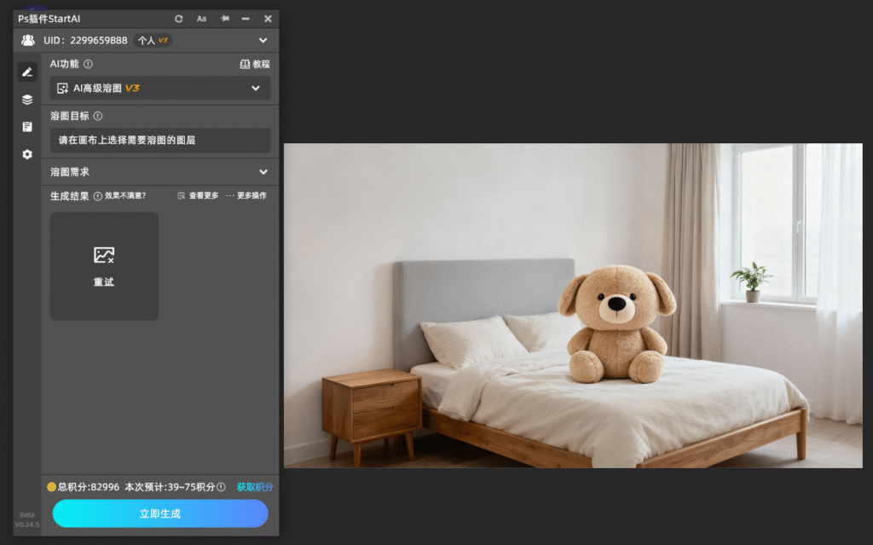Screen dimensions: 873x545
Task: Click the info icon beside AI功能
Action: [88, 64]
